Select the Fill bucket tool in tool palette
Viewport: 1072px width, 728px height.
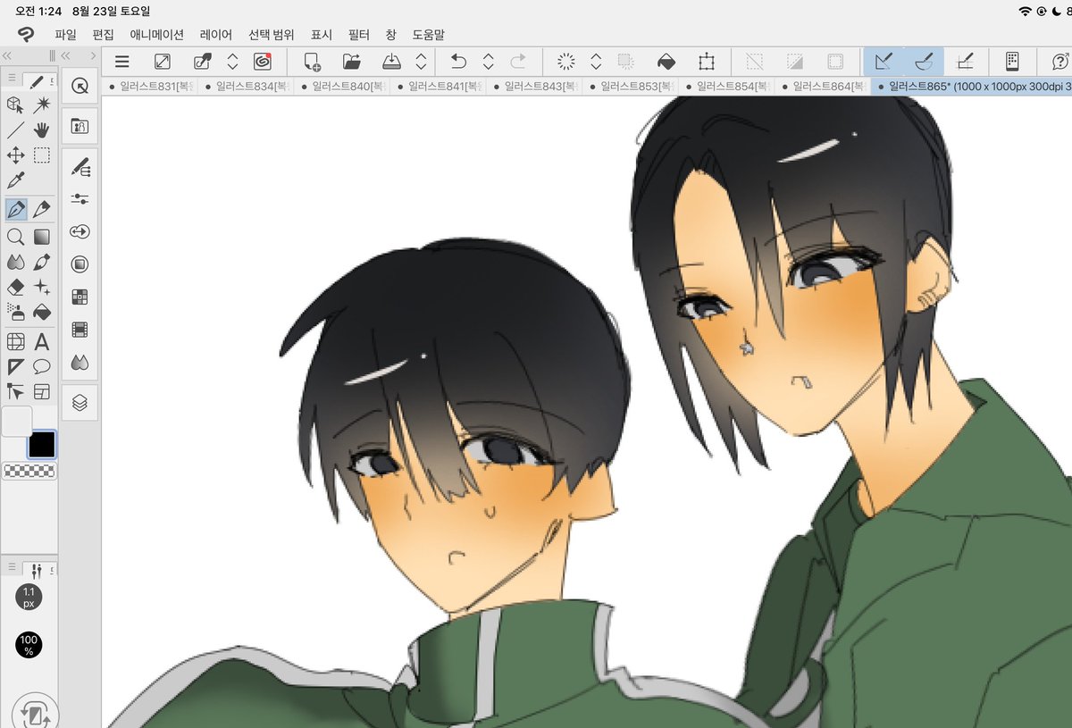click(41, 312)
